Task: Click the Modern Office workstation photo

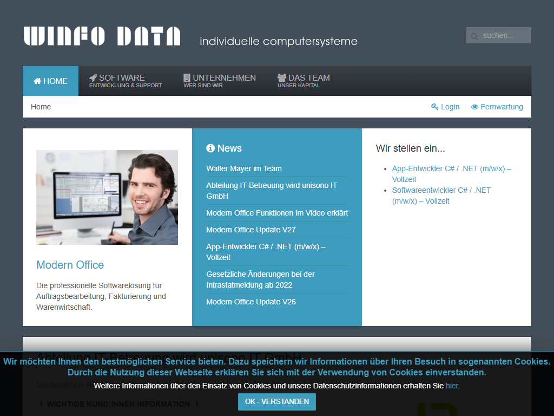Action: point(107,197)
